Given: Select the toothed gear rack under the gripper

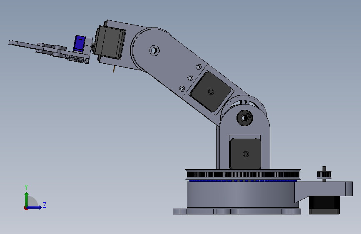Looking at the screenshot, I should pos(79,60).
